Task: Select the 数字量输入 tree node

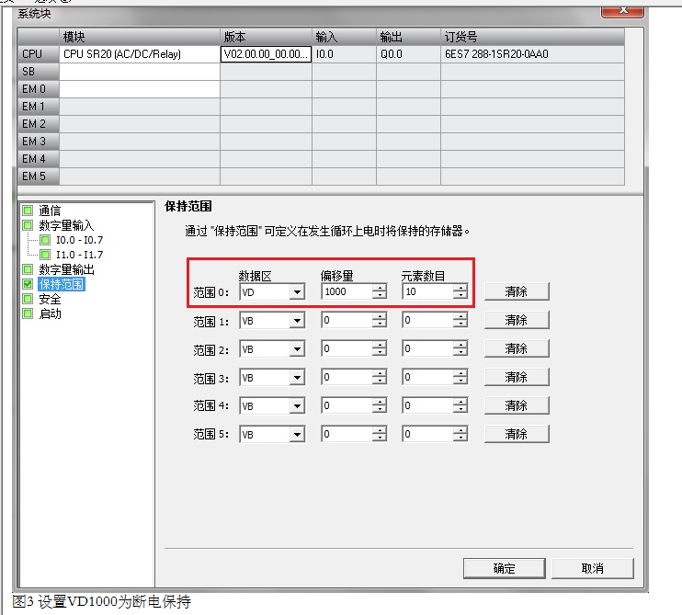Action: click(66, 225)
